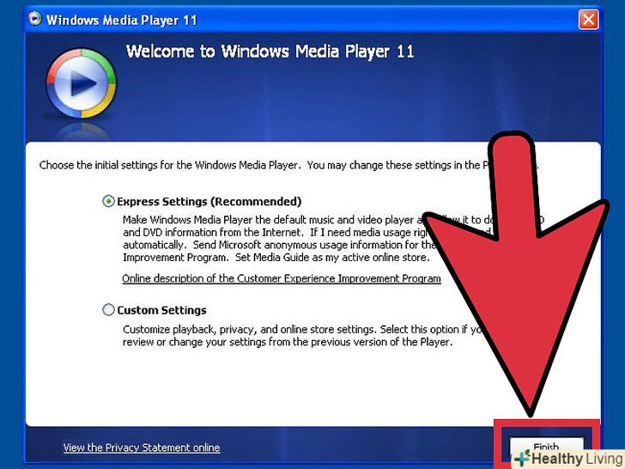Open the Customer Experience Improvement Program description link
This screenshot has height=469, width=625.
click(x=282, y=278)
